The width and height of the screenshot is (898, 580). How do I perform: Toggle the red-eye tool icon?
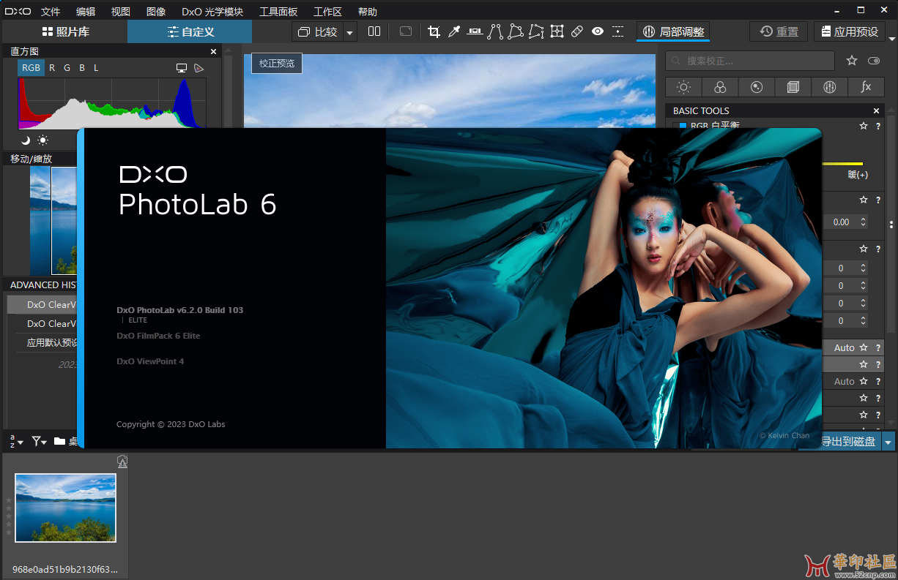(598, 31)
